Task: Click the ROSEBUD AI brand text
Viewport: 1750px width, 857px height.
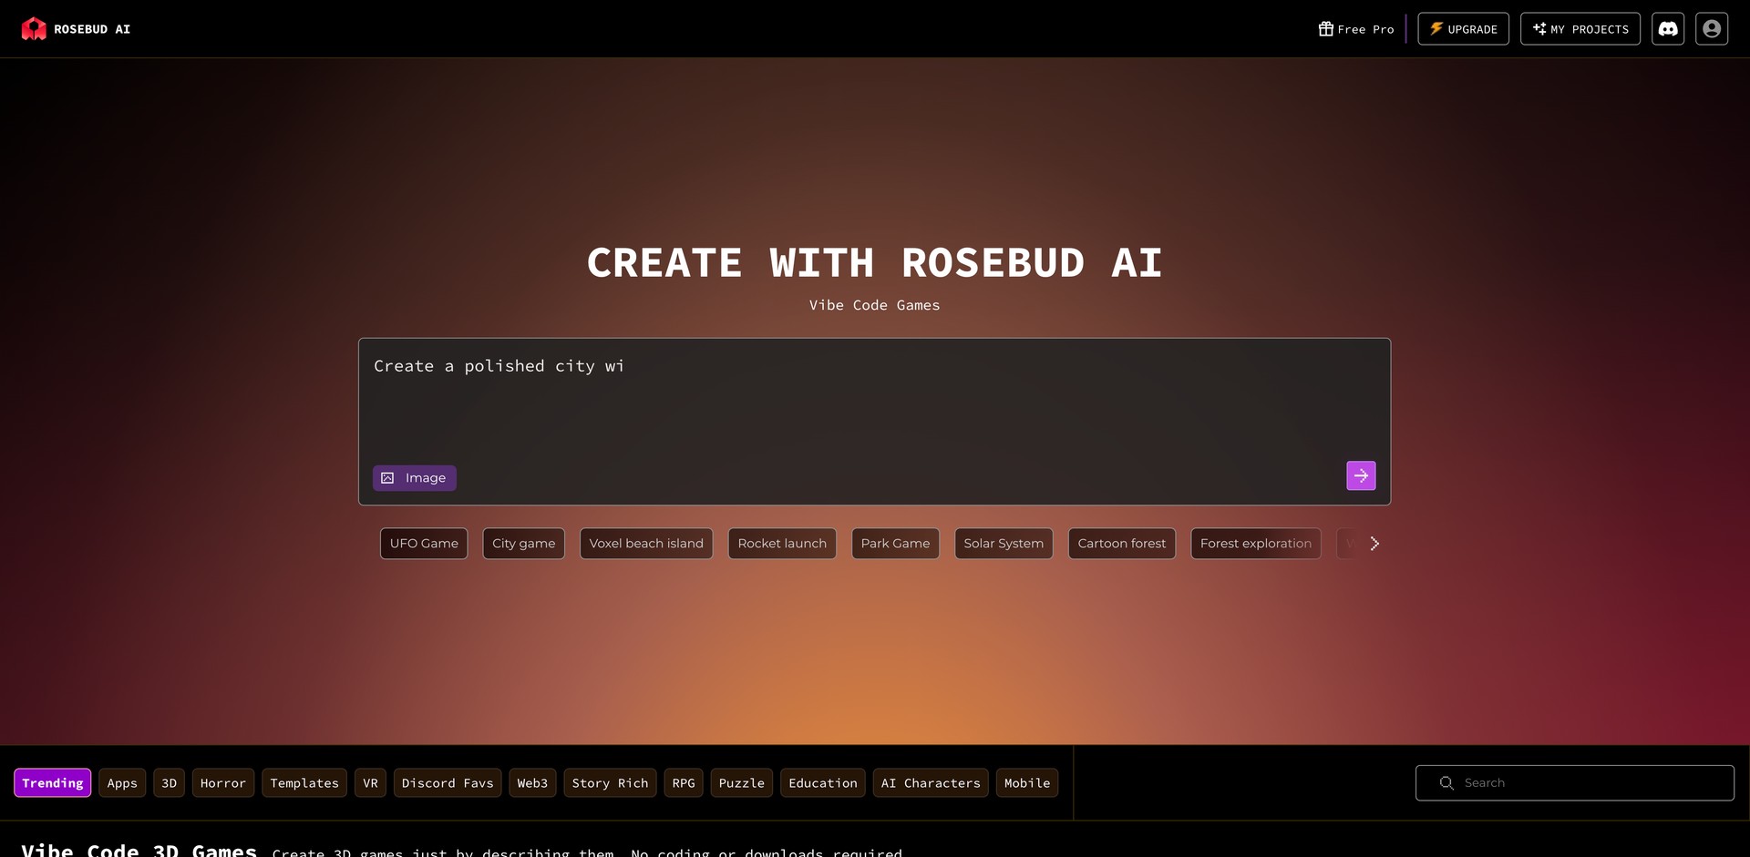Action: [92, 29]
